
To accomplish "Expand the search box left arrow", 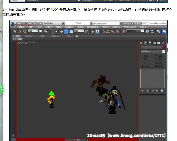I will click(x=91, y=23).
